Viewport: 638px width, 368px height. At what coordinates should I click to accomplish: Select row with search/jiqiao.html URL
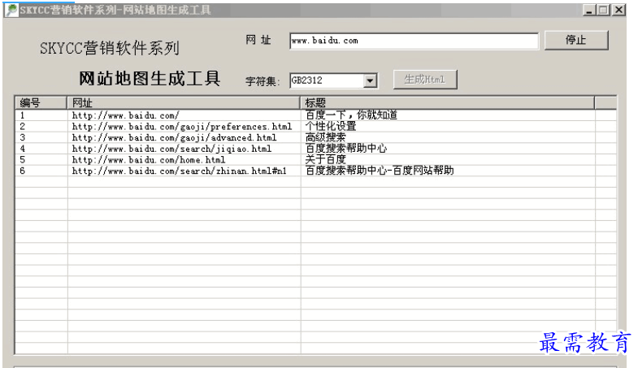pos(315,149)
